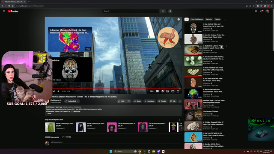Open the three-dot more actions menu beside Clip

click(180, 101)
